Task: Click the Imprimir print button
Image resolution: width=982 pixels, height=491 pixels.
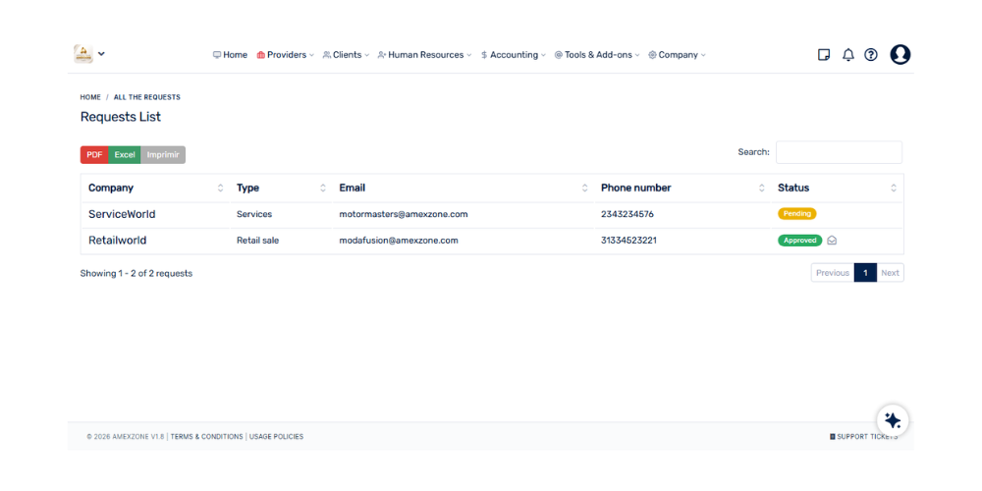Action: point(163,155)
